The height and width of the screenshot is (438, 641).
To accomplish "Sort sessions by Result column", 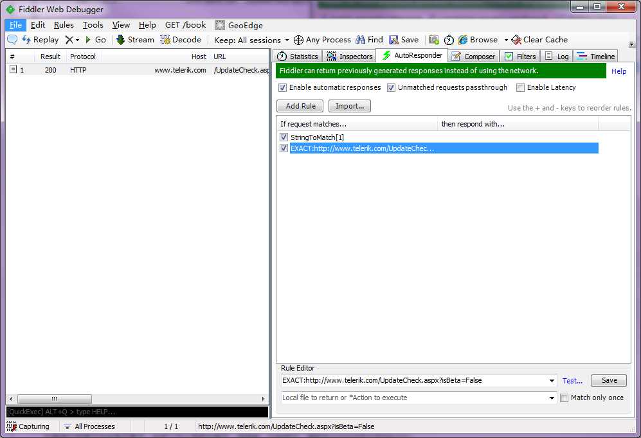I will [x=50, y=57].
